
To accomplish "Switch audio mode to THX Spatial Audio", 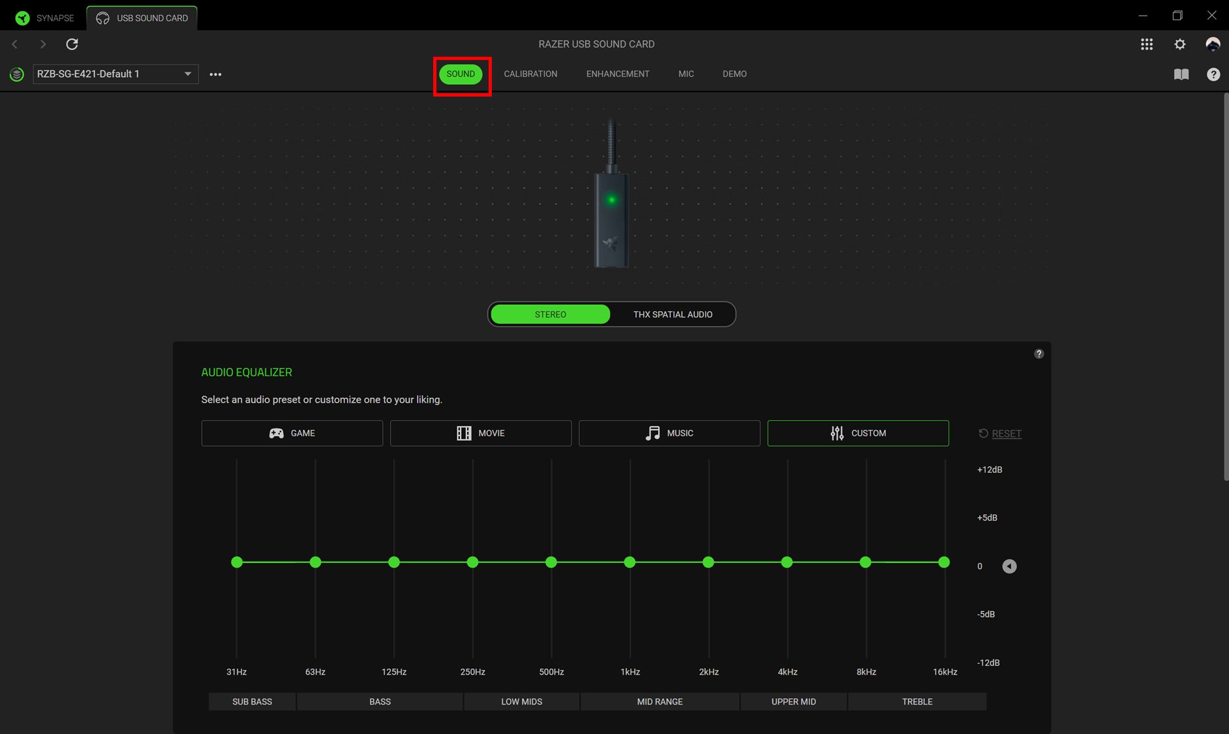I will (x=673, y=314).
